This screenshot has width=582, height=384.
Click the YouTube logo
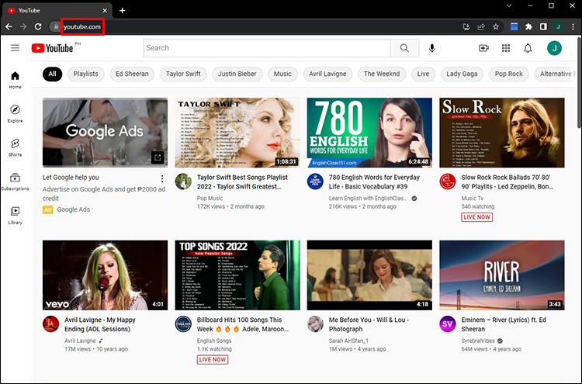(x=53, y=48)
